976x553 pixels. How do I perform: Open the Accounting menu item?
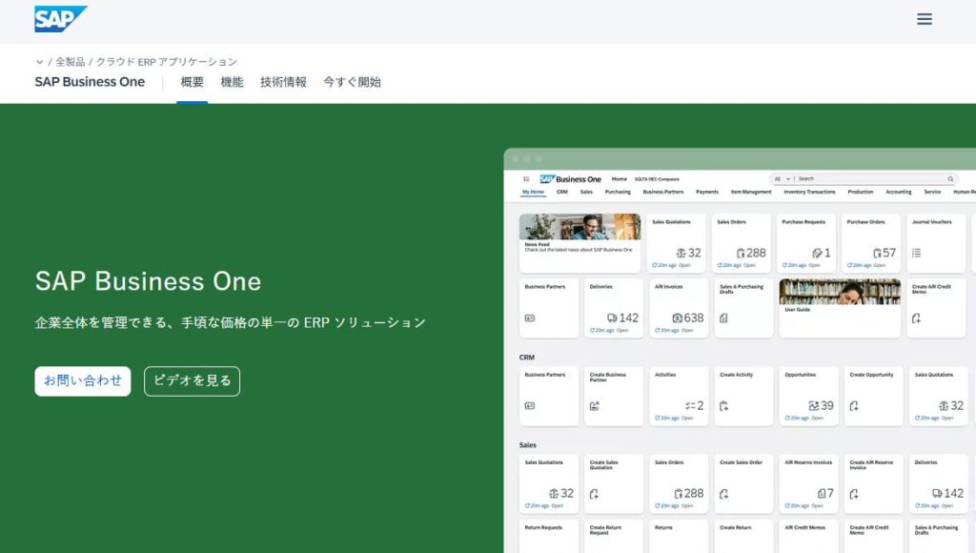898,192
